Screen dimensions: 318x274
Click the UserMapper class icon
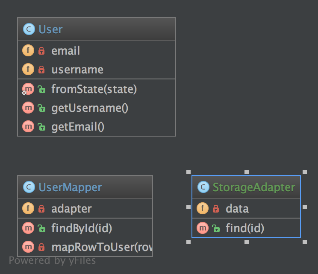click(x=29, y=187)
